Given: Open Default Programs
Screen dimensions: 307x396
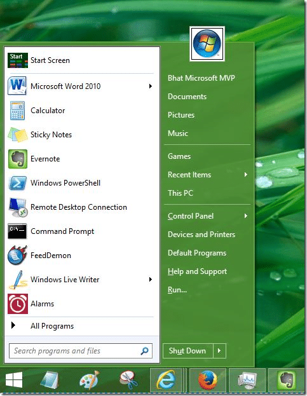Looking at the screenshot, I should coord(197,253).
